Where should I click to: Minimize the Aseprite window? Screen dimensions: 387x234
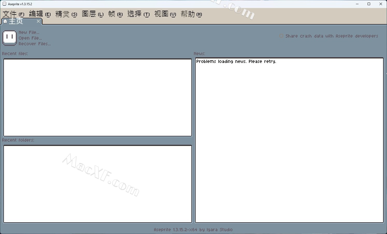pos(357,4)
